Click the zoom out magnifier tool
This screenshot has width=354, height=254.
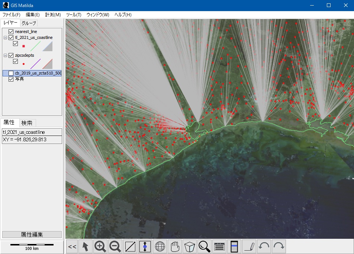115,247
